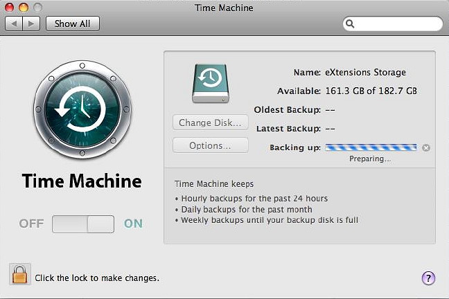Image resolution: width=449 pixels, height=299 pixels.
Task: Click 'Hourly backups for the past 24 hours'
Action: tap(254, 198)
